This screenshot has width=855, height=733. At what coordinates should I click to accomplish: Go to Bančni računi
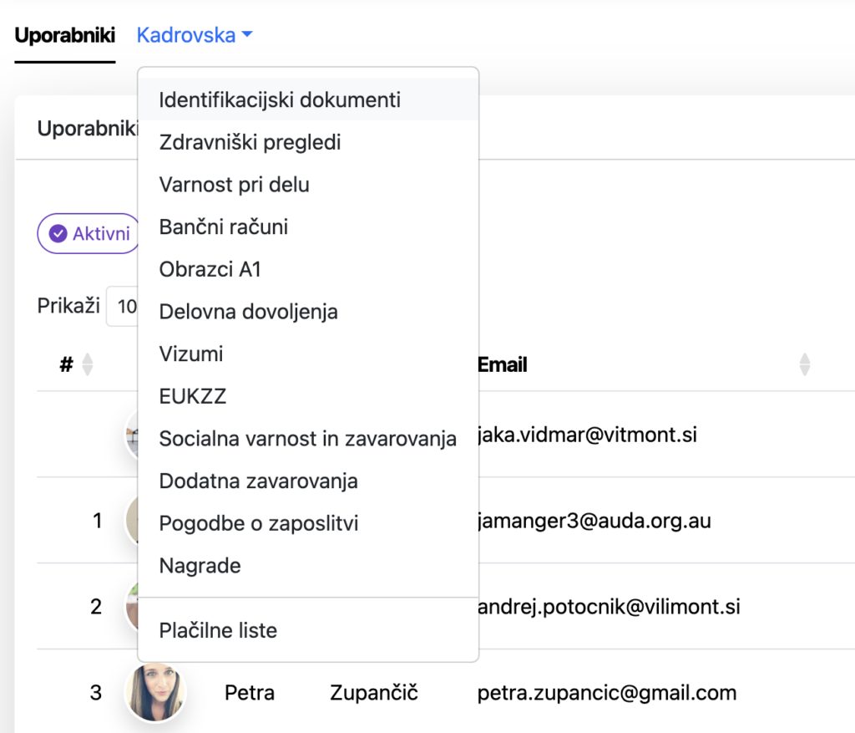pyautogui.click(x=223, y=227)
